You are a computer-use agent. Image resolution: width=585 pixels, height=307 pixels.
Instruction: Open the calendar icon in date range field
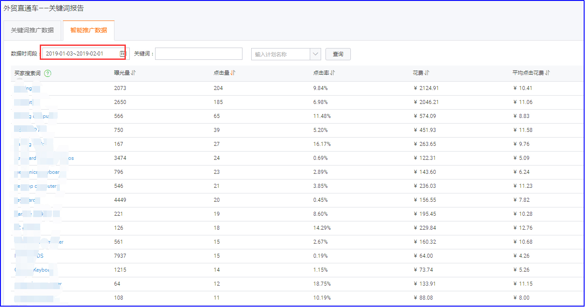coord(123,54)
